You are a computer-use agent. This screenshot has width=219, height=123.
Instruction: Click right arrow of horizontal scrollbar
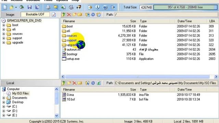[216, 77]
